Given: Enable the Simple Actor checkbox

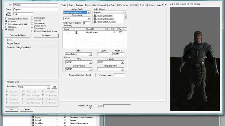Looking at the screenshot, I should point(32,28).
